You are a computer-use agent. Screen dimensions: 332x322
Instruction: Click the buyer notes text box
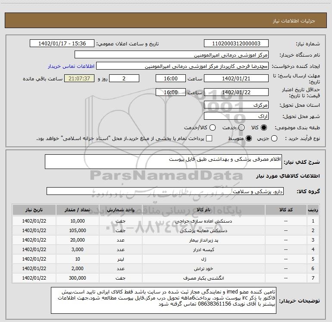point(163,300)
